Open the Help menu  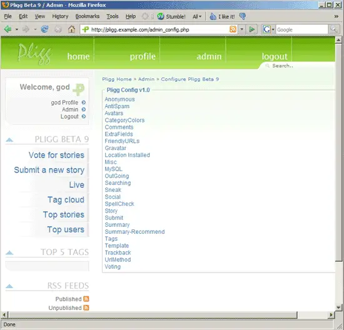131,16
